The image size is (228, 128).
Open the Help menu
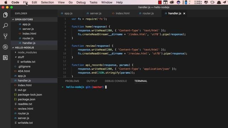coord(119,2)
